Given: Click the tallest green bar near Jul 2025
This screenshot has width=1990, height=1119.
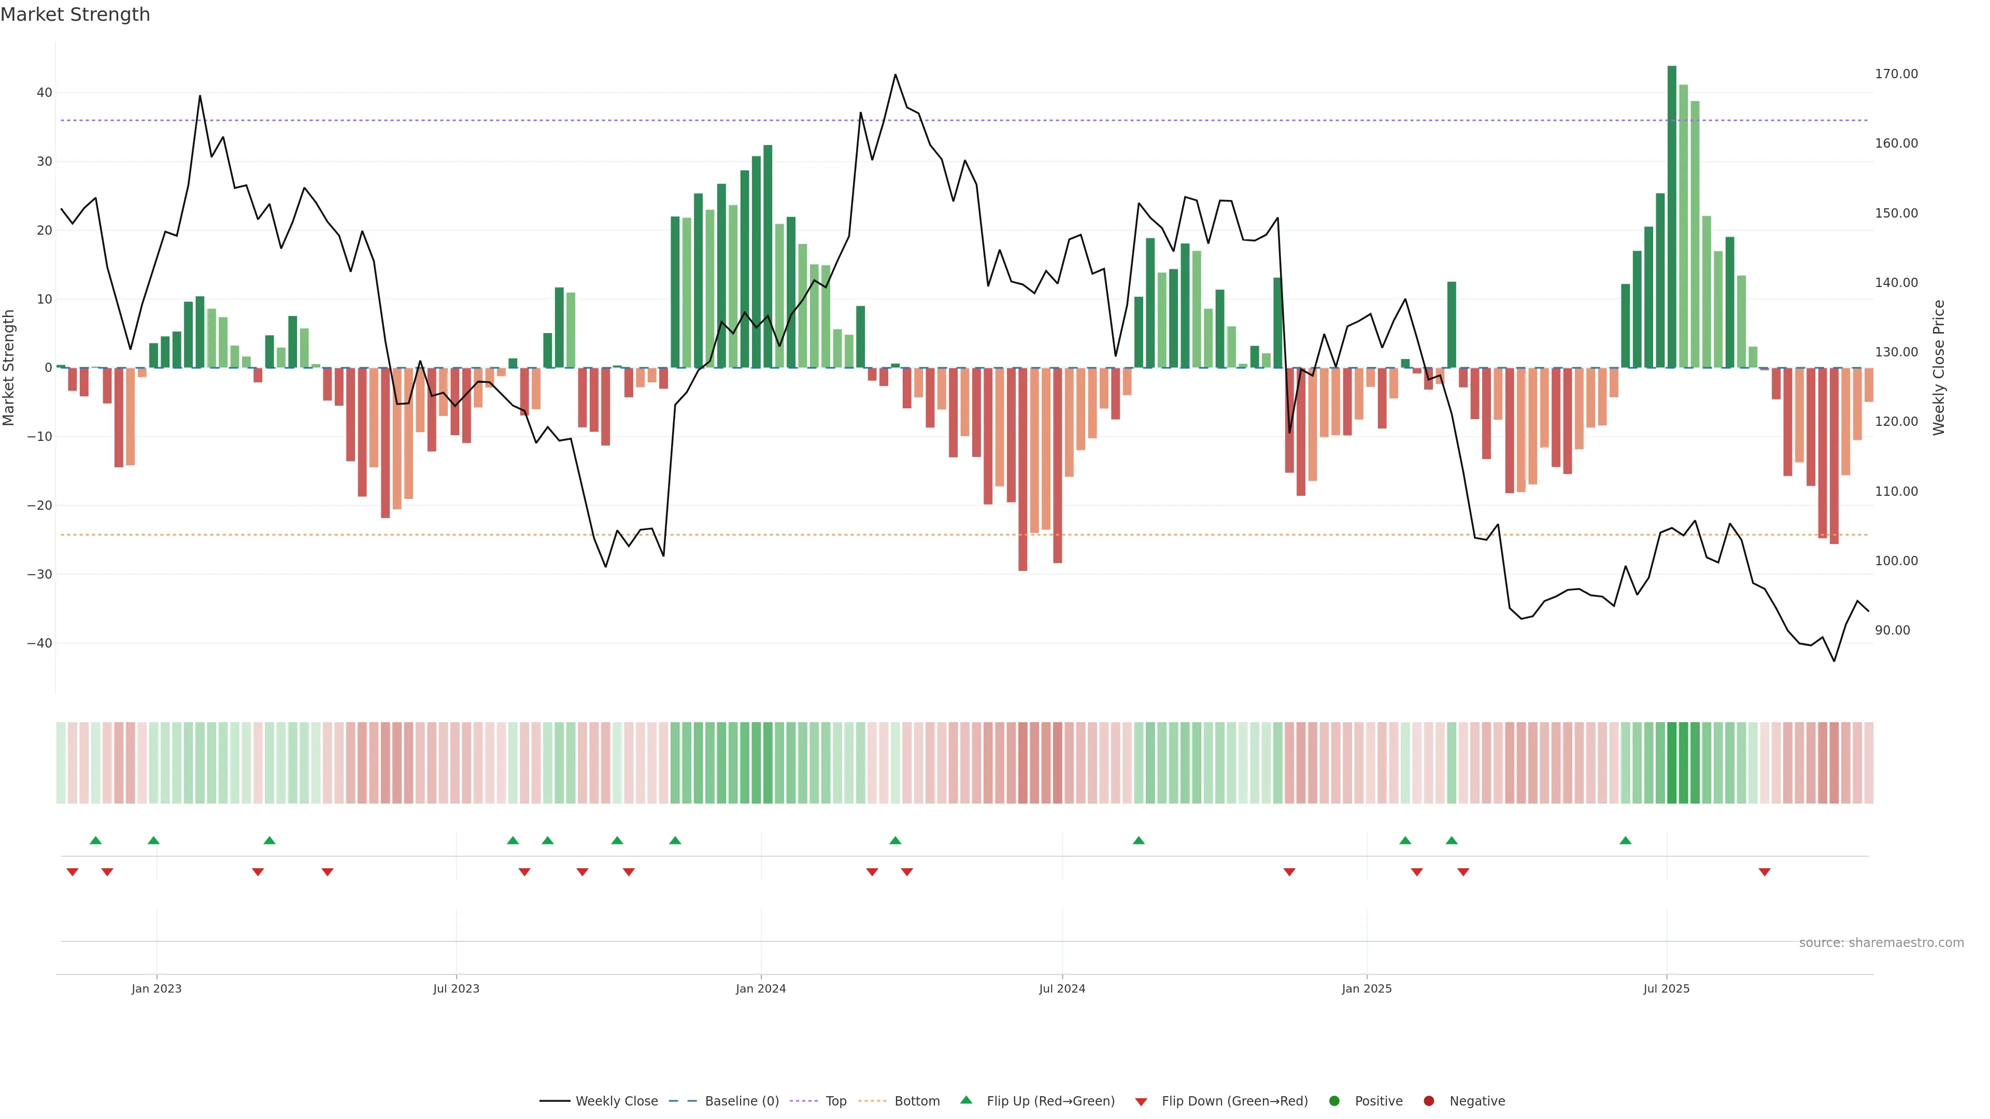Looking at the screenshot, I should click(x=1672, y=216).
